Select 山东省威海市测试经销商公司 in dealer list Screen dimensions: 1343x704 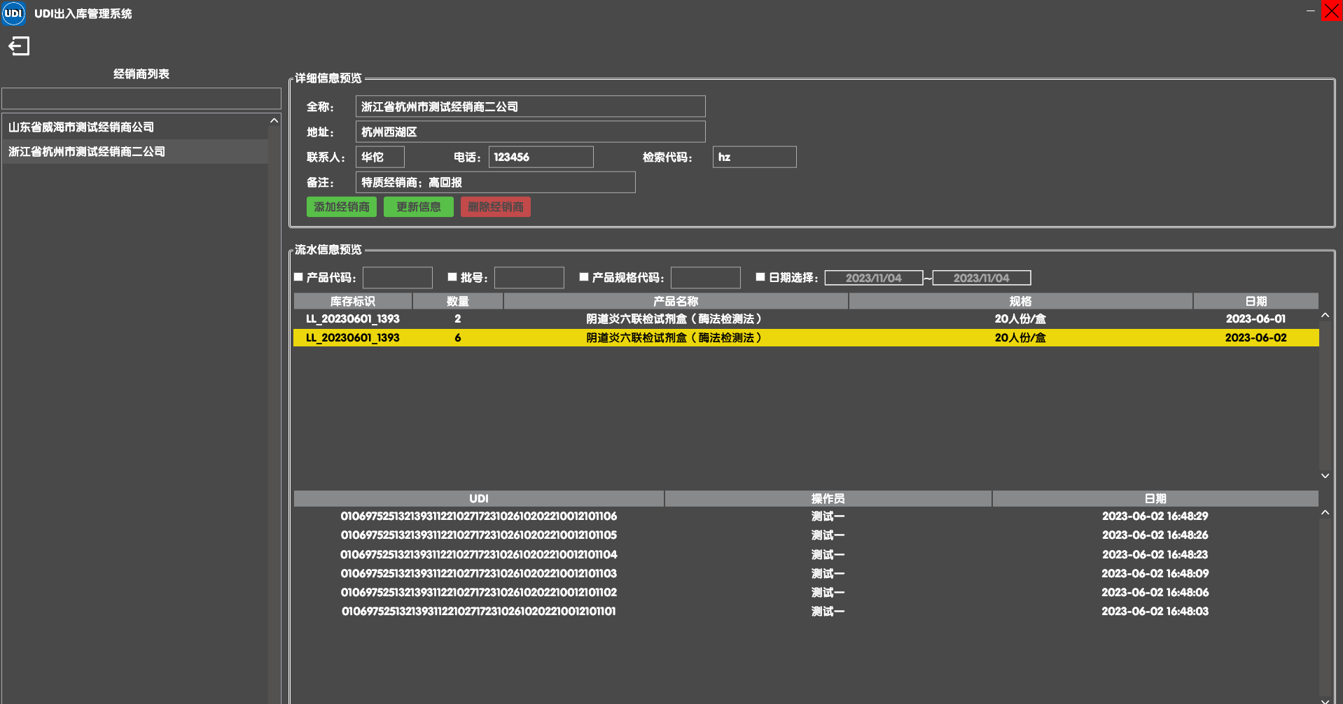coord(135,127)
